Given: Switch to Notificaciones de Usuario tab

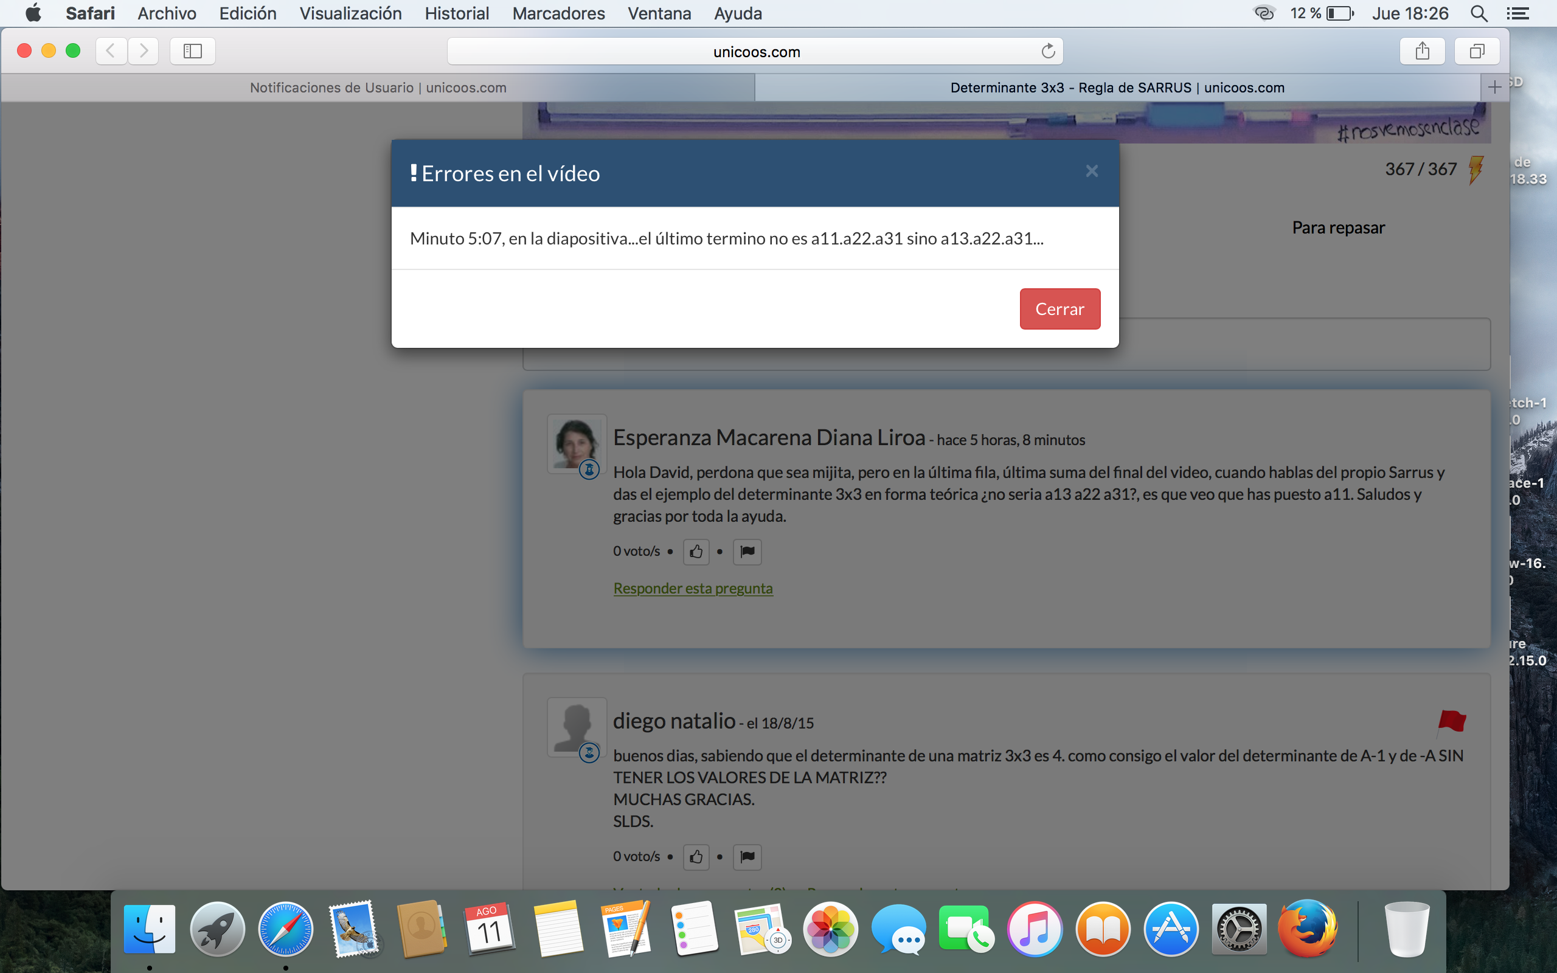Looking at the screenshot, I should tap(378, 88).
